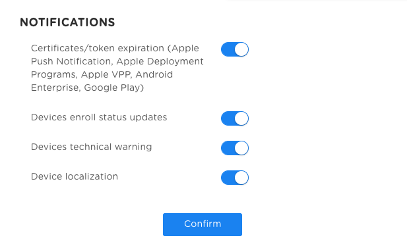
Task: Click blue track of Device localization switch
Action: point(228,178)
